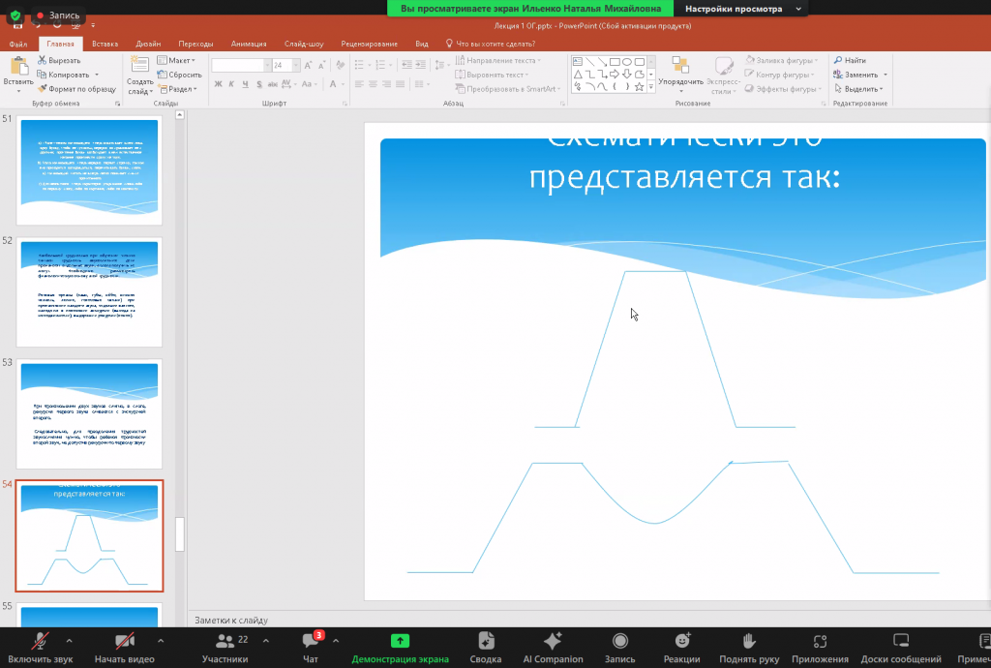Switch to the Рецензирование ribbon tab

pyautogui.click(x=369, y=44)
